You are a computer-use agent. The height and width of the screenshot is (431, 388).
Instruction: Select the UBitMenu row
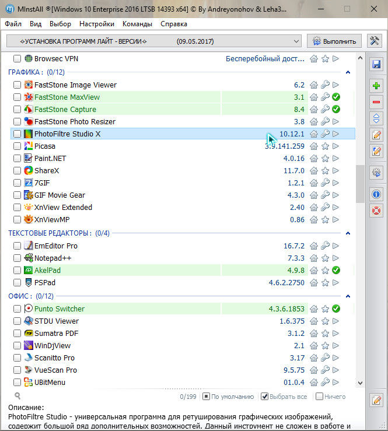[183, 383]
